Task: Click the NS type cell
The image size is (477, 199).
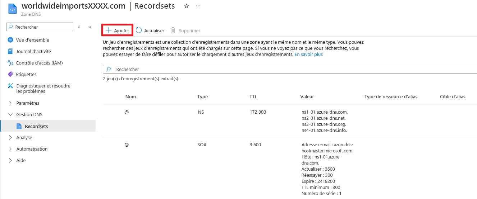Action: coord(201,112)
